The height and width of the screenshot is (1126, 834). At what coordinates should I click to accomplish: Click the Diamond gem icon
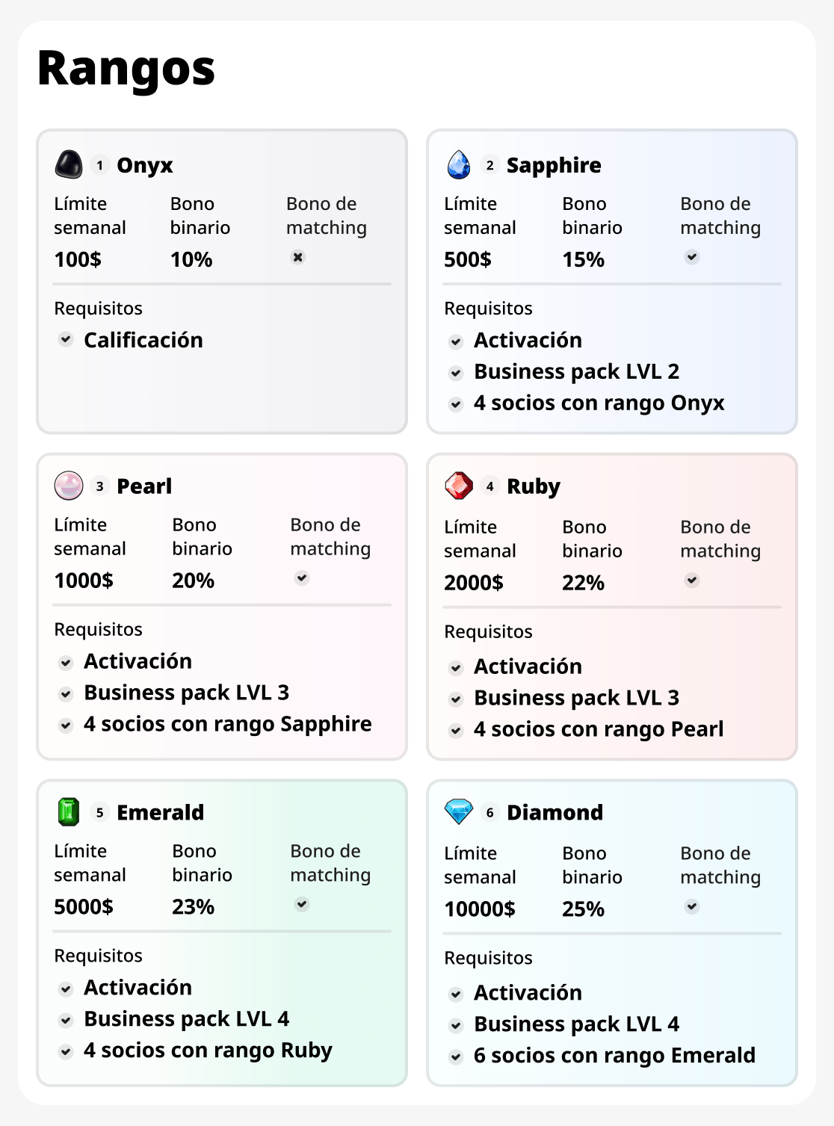coord(459,811)
